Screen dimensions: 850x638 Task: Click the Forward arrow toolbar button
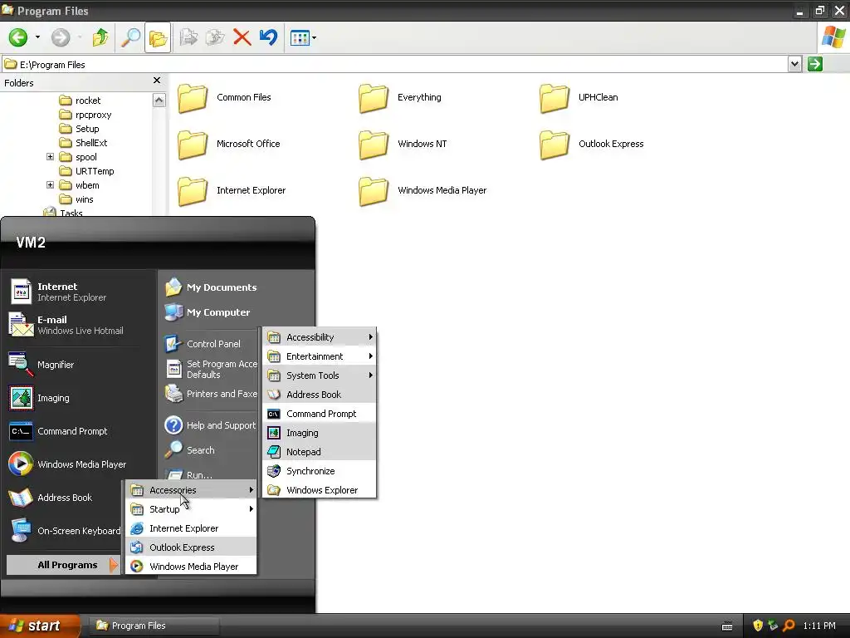pyautogui.click(x=60, y=37)
